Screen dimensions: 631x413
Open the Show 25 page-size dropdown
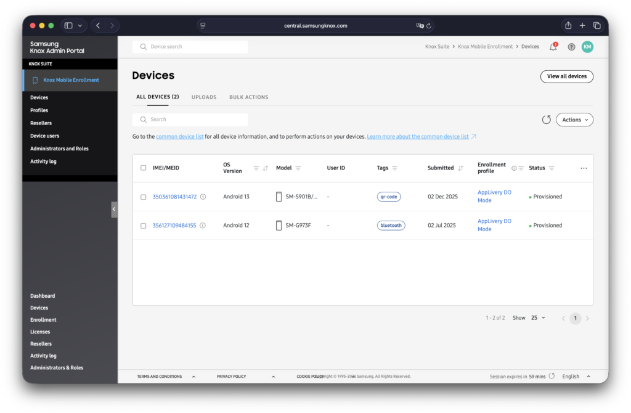[536, 317]
